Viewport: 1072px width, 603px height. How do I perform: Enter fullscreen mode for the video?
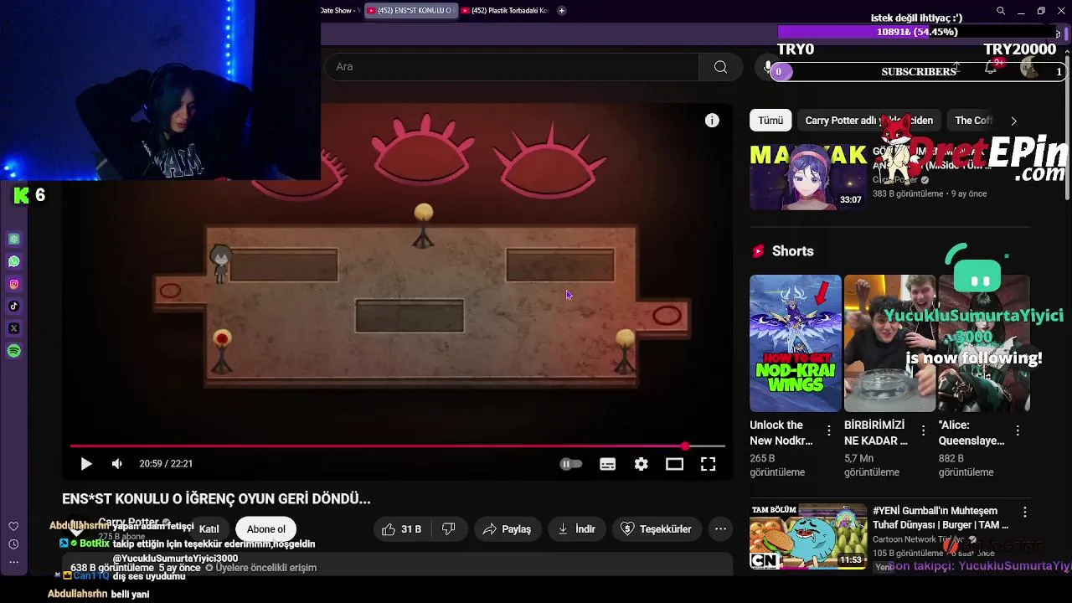click(x=708, y=464)
